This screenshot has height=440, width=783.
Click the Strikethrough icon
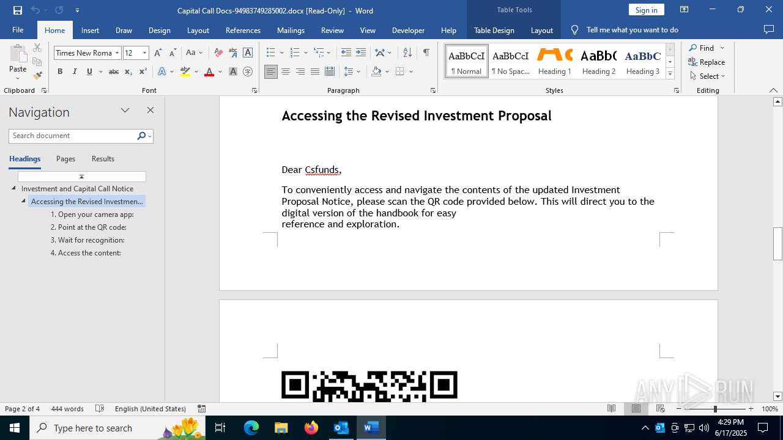point(113,71)
